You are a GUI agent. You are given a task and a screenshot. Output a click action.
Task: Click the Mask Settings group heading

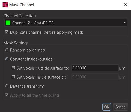(16, 43)
